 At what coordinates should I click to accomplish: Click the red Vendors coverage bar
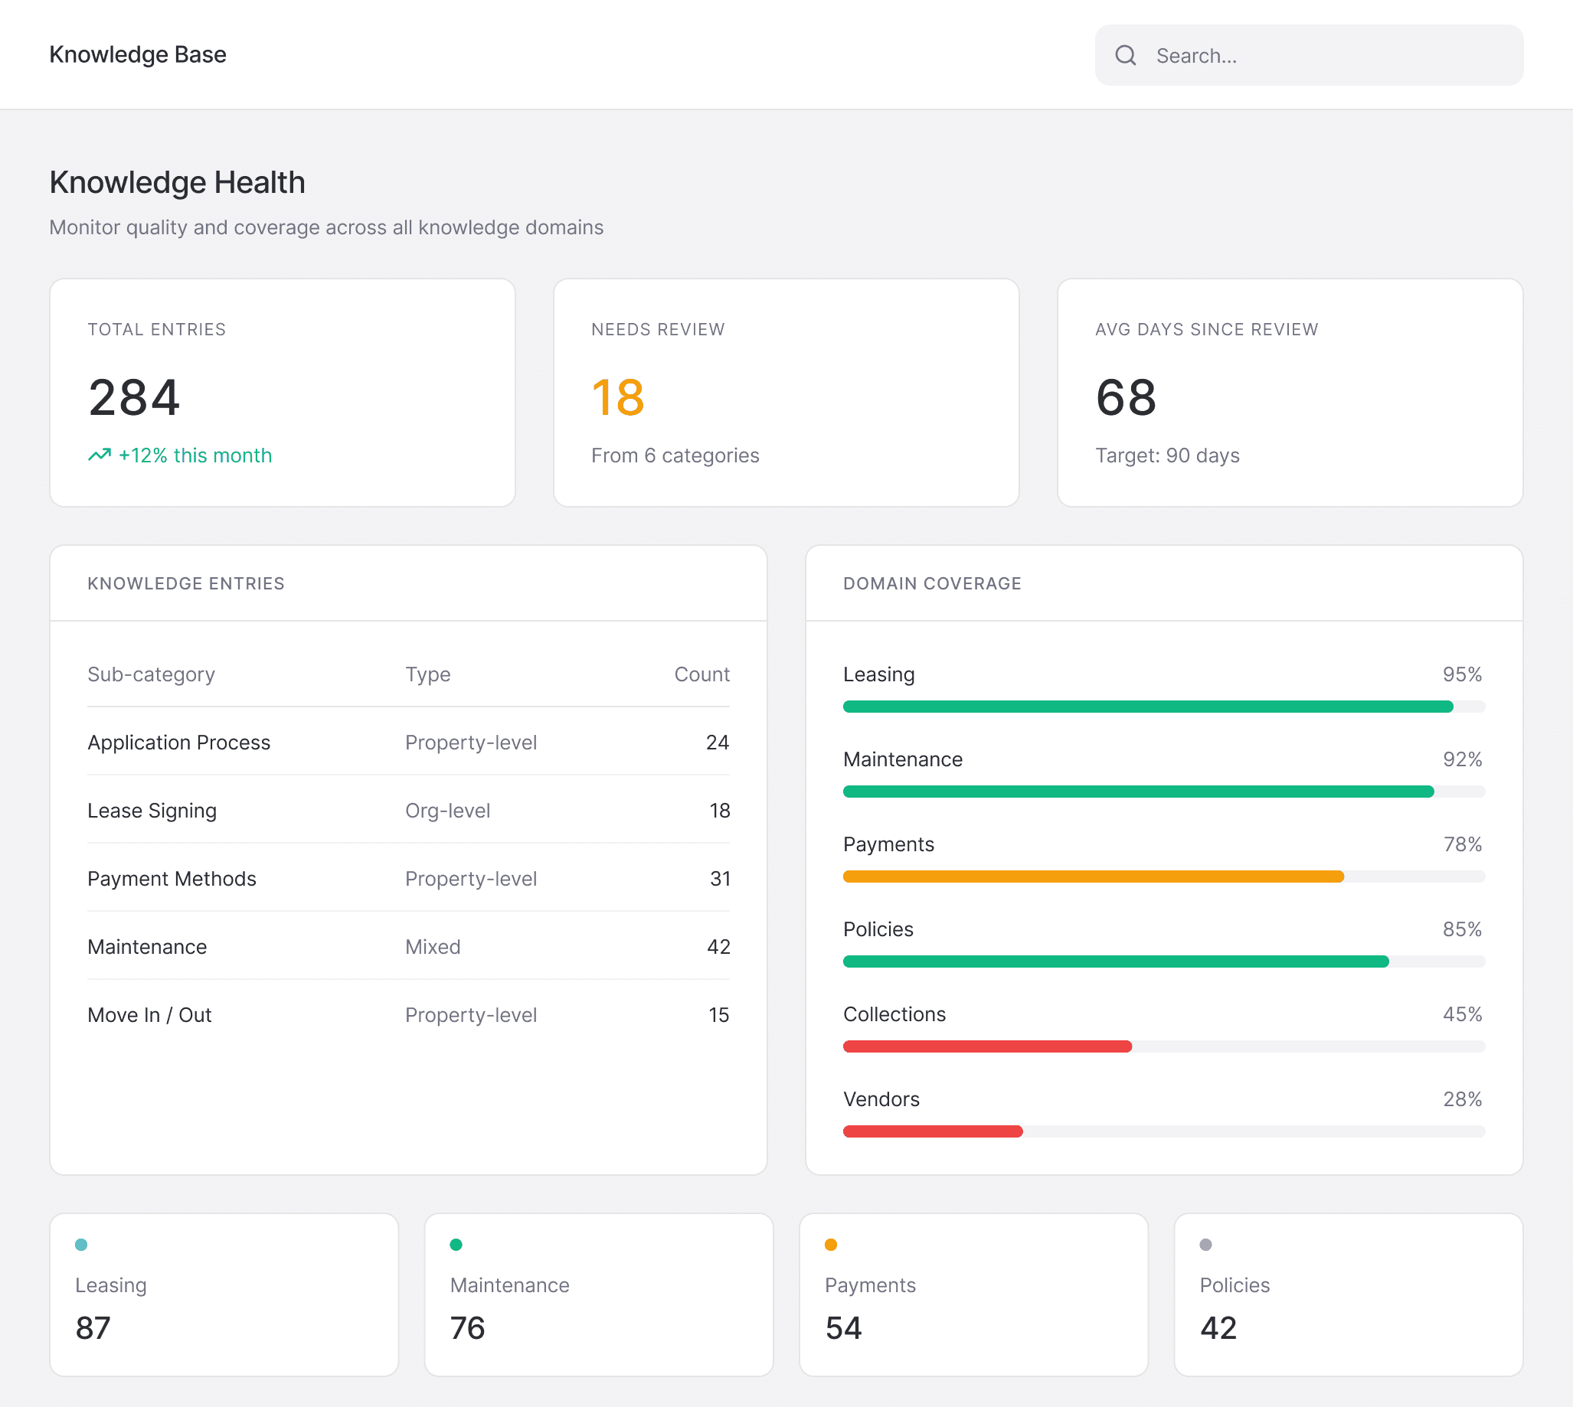coord(933,1131)
